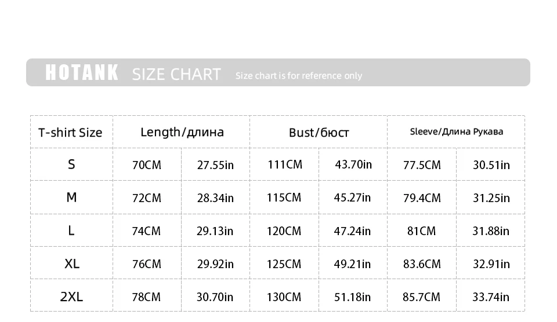Select the Bust/бюст column header
This screenshot has height=322, width=557.
319,133
